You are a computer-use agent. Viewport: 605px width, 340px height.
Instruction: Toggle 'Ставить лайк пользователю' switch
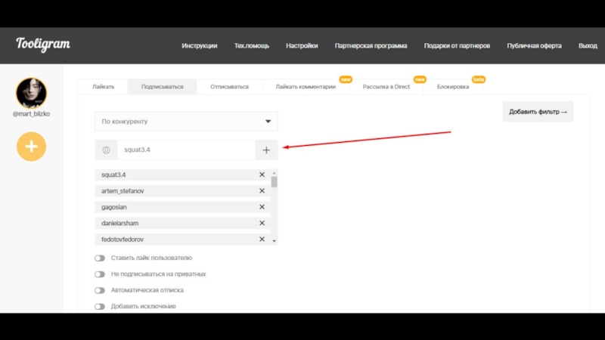pos(100,258)
